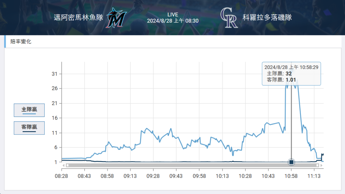Viewport: 345px width, 194px height.
Task: Click the 10:13 time axis label
Action: pos(222,176)
